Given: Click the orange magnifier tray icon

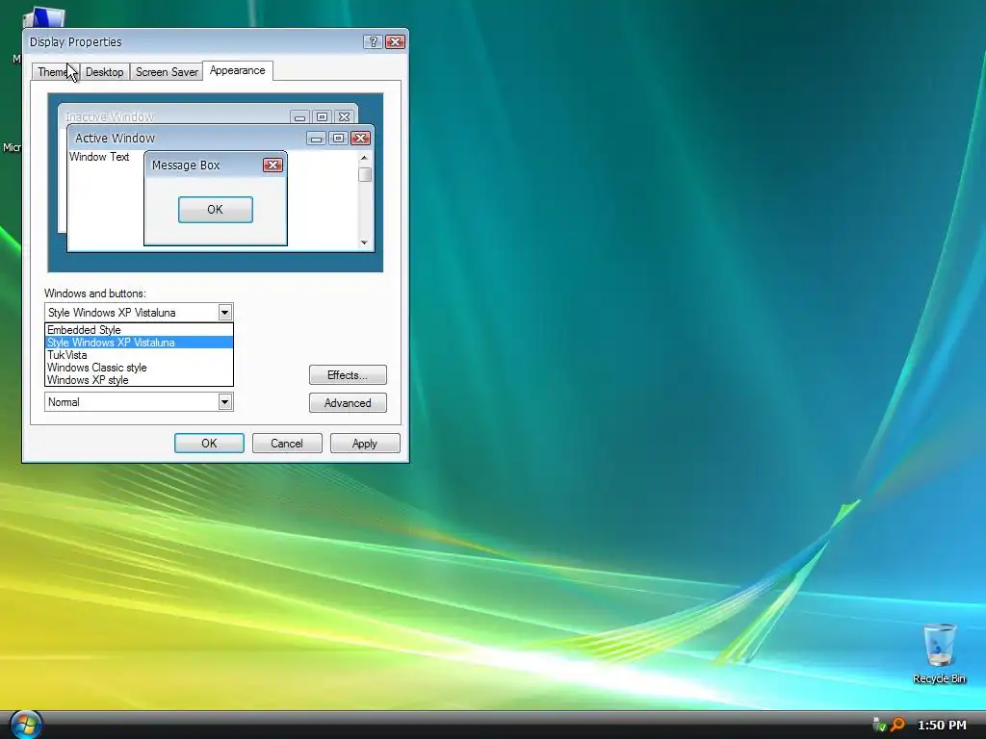Looking at the screenshot, I should [x=898, y=725].
